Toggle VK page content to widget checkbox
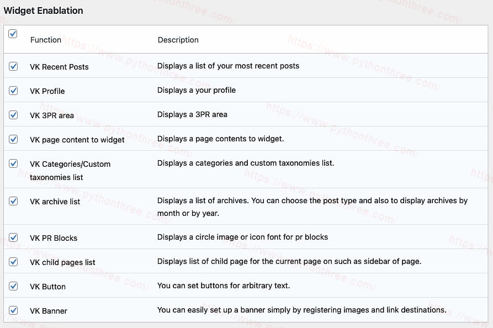Image resolution: width=493 pixels, height=328 pixels. pos(13,139)
